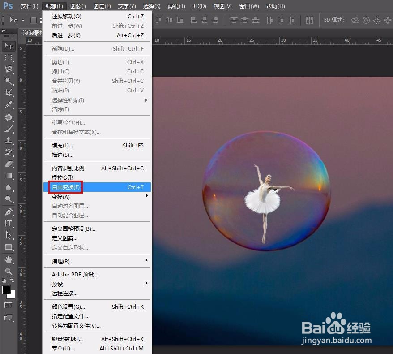
Task: Choose 描边(S)... menu entry
Action: [97, 155]
